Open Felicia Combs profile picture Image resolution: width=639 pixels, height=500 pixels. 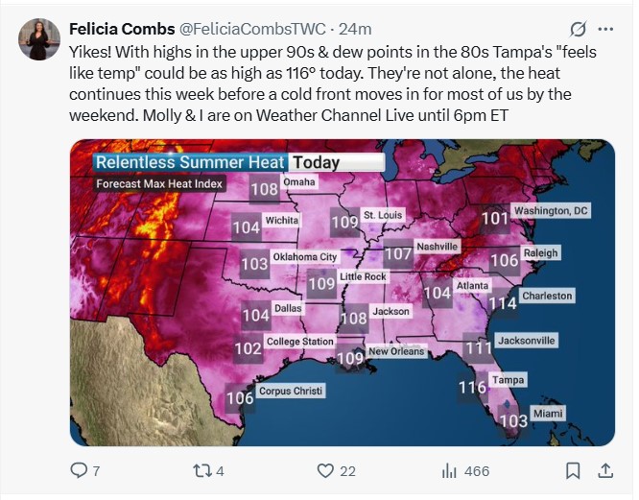[x=39, y=39]
